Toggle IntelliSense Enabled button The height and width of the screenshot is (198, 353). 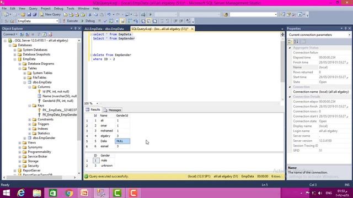pyautogui.click(x=122, y=21)
